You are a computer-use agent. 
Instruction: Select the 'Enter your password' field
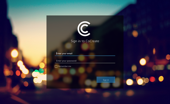click(x=85, y=61)
